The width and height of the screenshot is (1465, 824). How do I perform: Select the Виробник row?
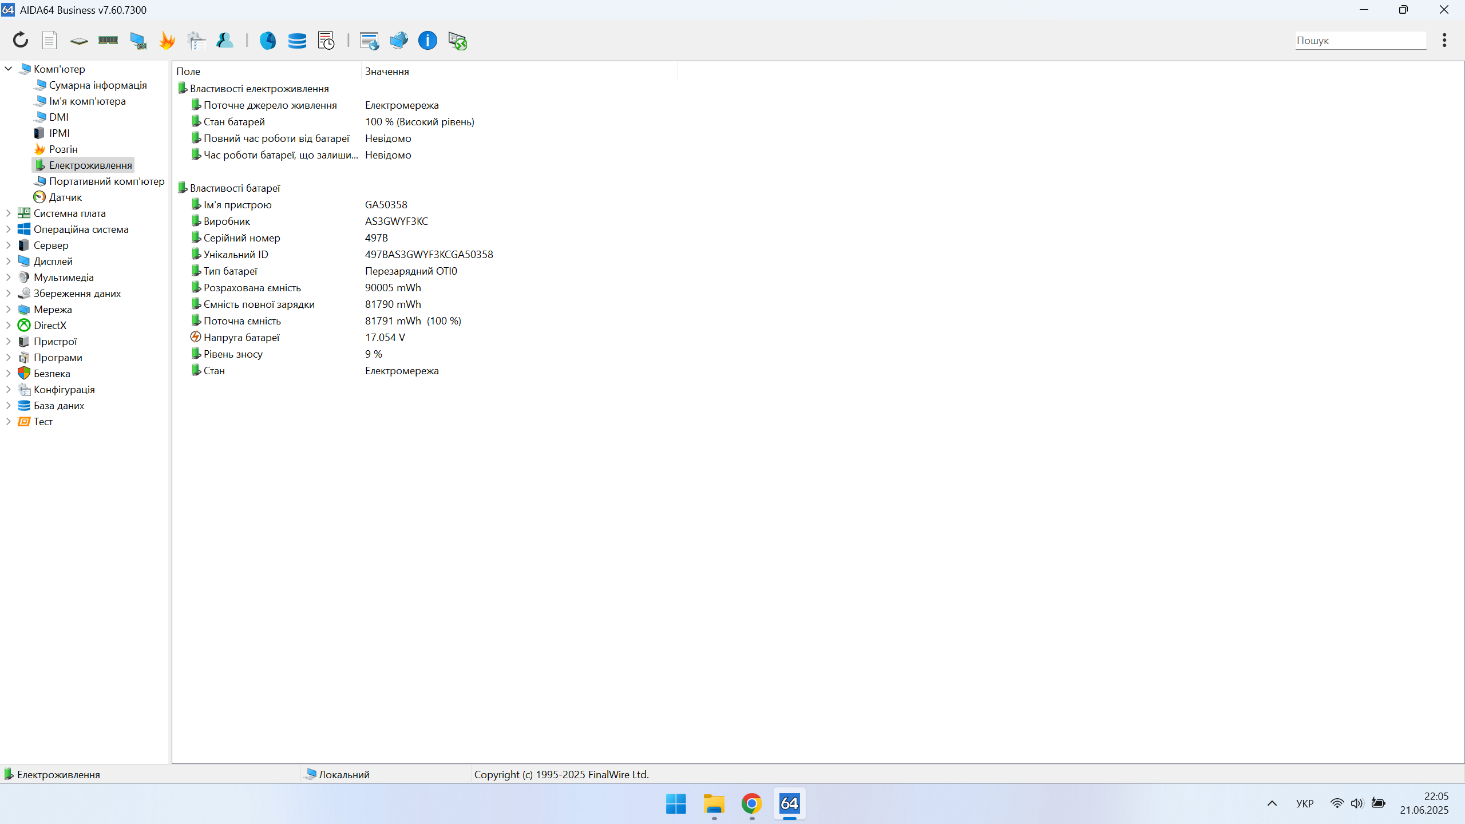click(426, 221)
